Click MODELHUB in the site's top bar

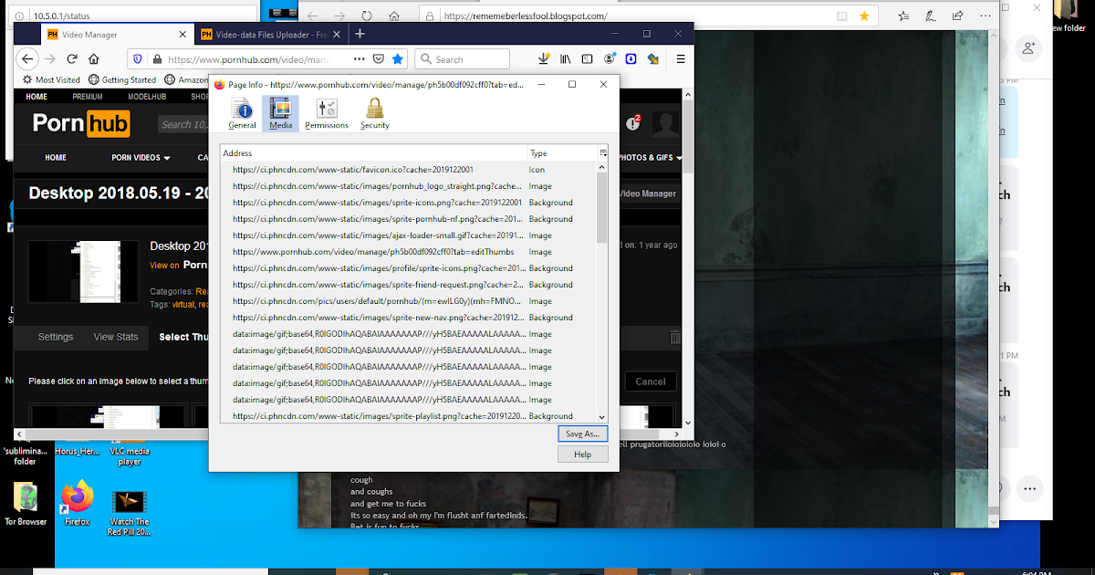147,97
